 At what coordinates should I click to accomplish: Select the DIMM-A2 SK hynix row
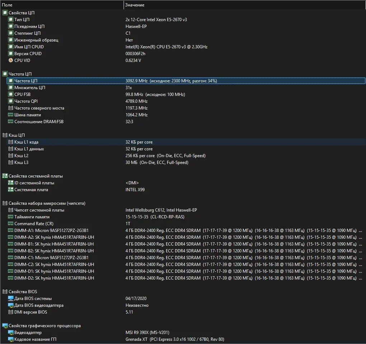186,237
